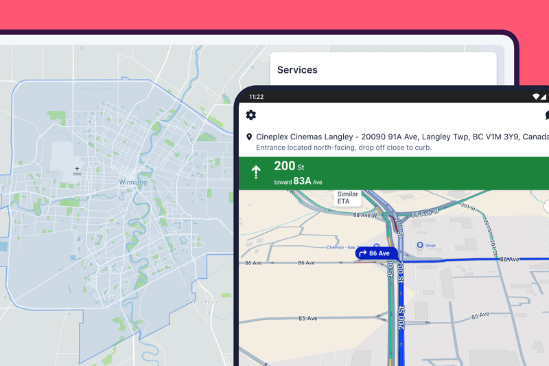
Task: Click the blue 86 Ave route segment label
Action: pyautogui.click(x=509, y=259)
